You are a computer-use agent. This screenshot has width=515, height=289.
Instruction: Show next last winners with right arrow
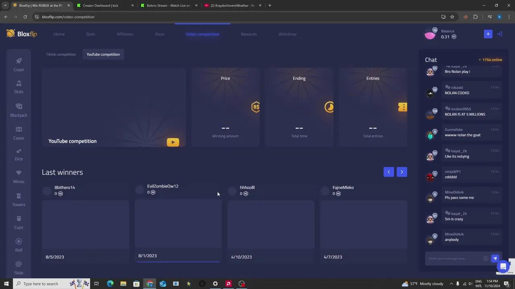pyautogui.click(x=402, y=172)
